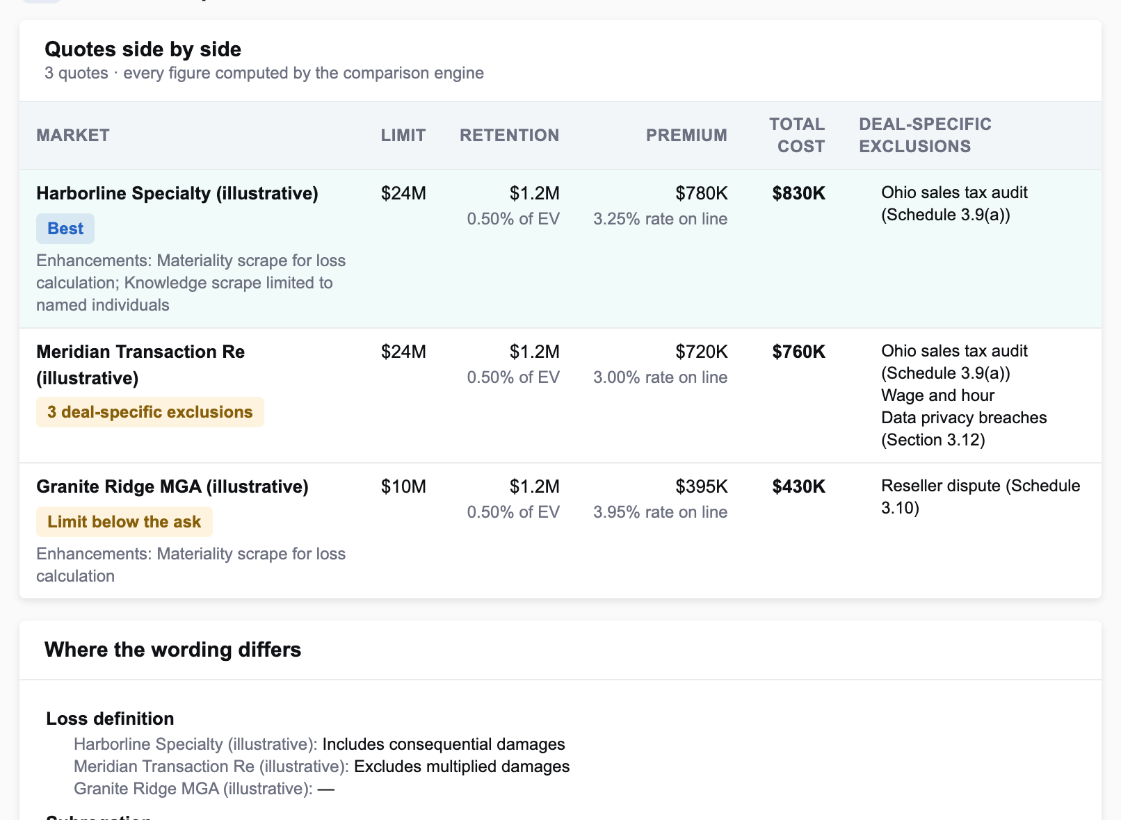
Task: Click the $780K premium value
Action: tap(702, 193)
